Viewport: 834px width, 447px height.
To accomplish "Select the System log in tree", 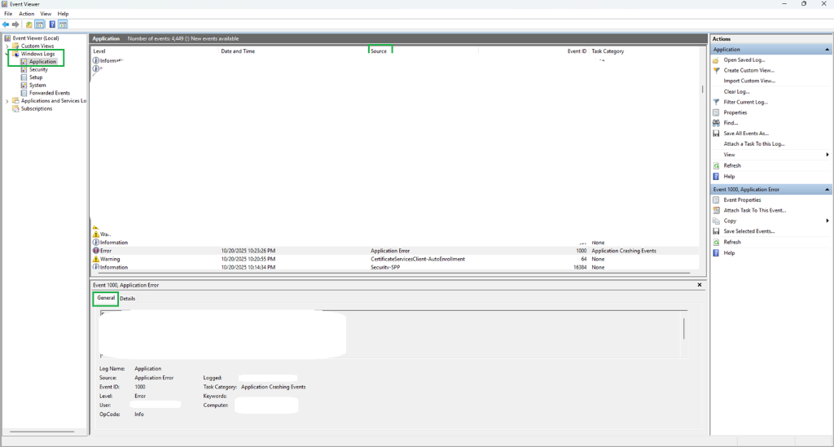I will (x=37, y=85).
